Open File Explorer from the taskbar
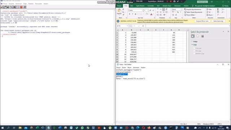 click(x=20, y=128)
